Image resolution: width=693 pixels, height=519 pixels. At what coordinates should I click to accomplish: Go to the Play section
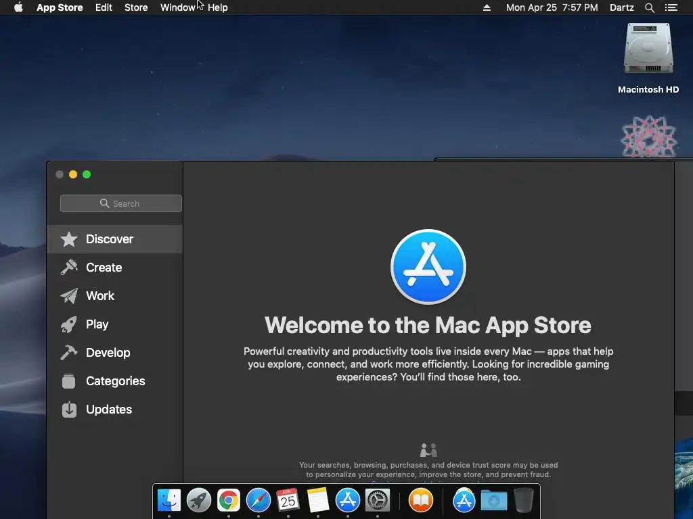(114, 324)
